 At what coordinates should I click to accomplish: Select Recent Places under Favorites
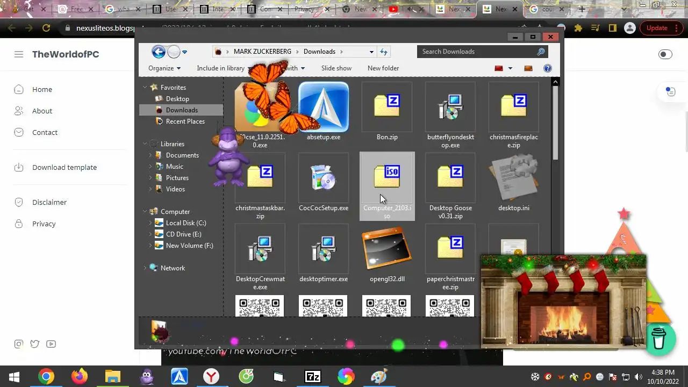[x=185, y=121]
